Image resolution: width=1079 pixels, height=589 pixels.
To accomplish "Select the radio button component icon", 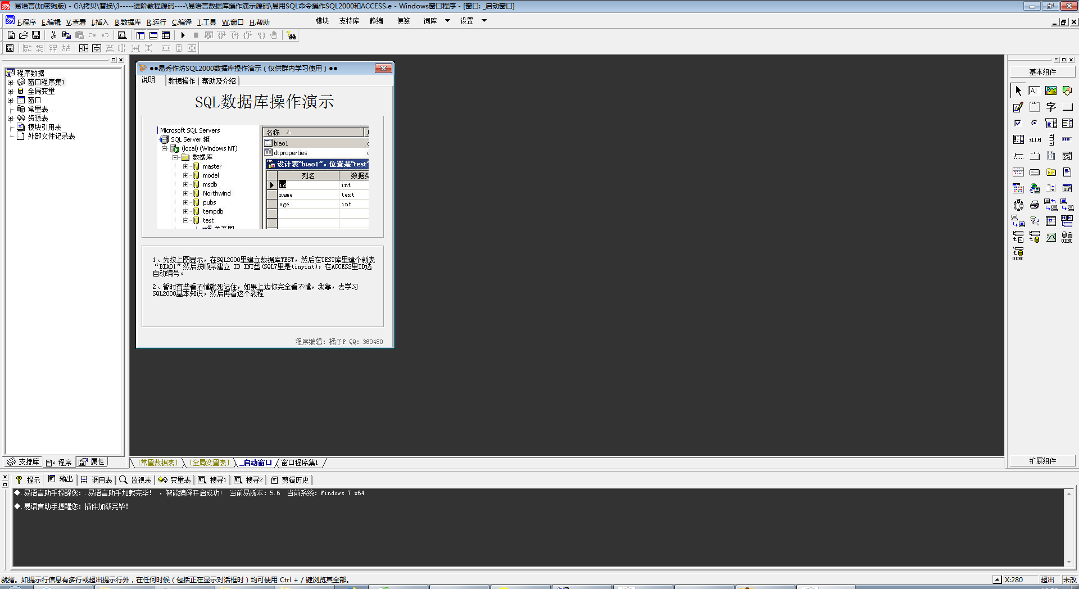I will click(x=1034, y=123).
